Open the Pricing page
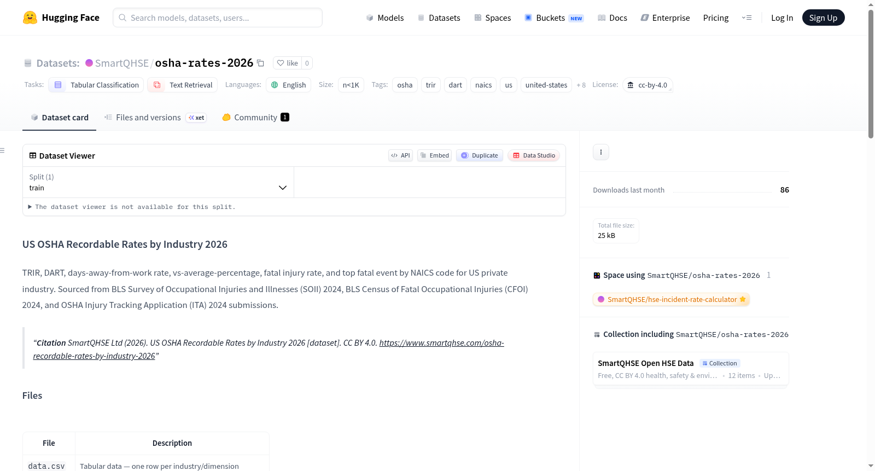The image size is (875, 471). [716, 18]
